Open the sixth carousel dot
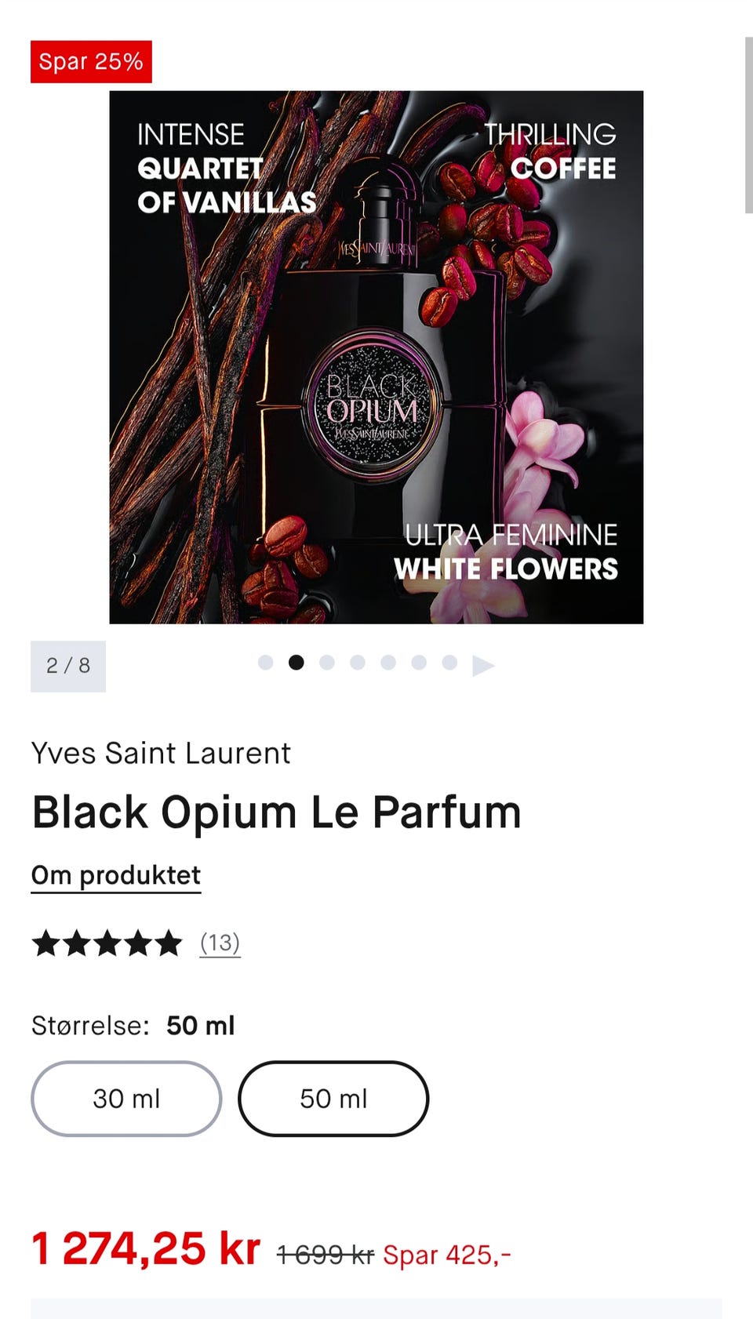This screenshot has width=753, height=1319. pyautogui.click(x=418, y=663)
